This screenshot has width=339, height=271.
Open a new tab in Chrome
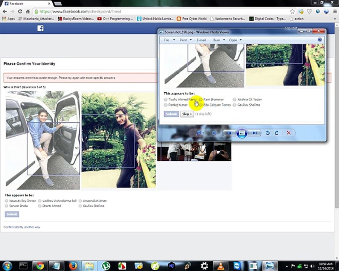point(58,3)
